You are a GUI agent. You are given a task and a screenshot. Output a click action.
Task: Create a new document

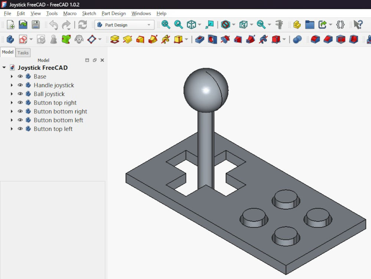(11, 24)
